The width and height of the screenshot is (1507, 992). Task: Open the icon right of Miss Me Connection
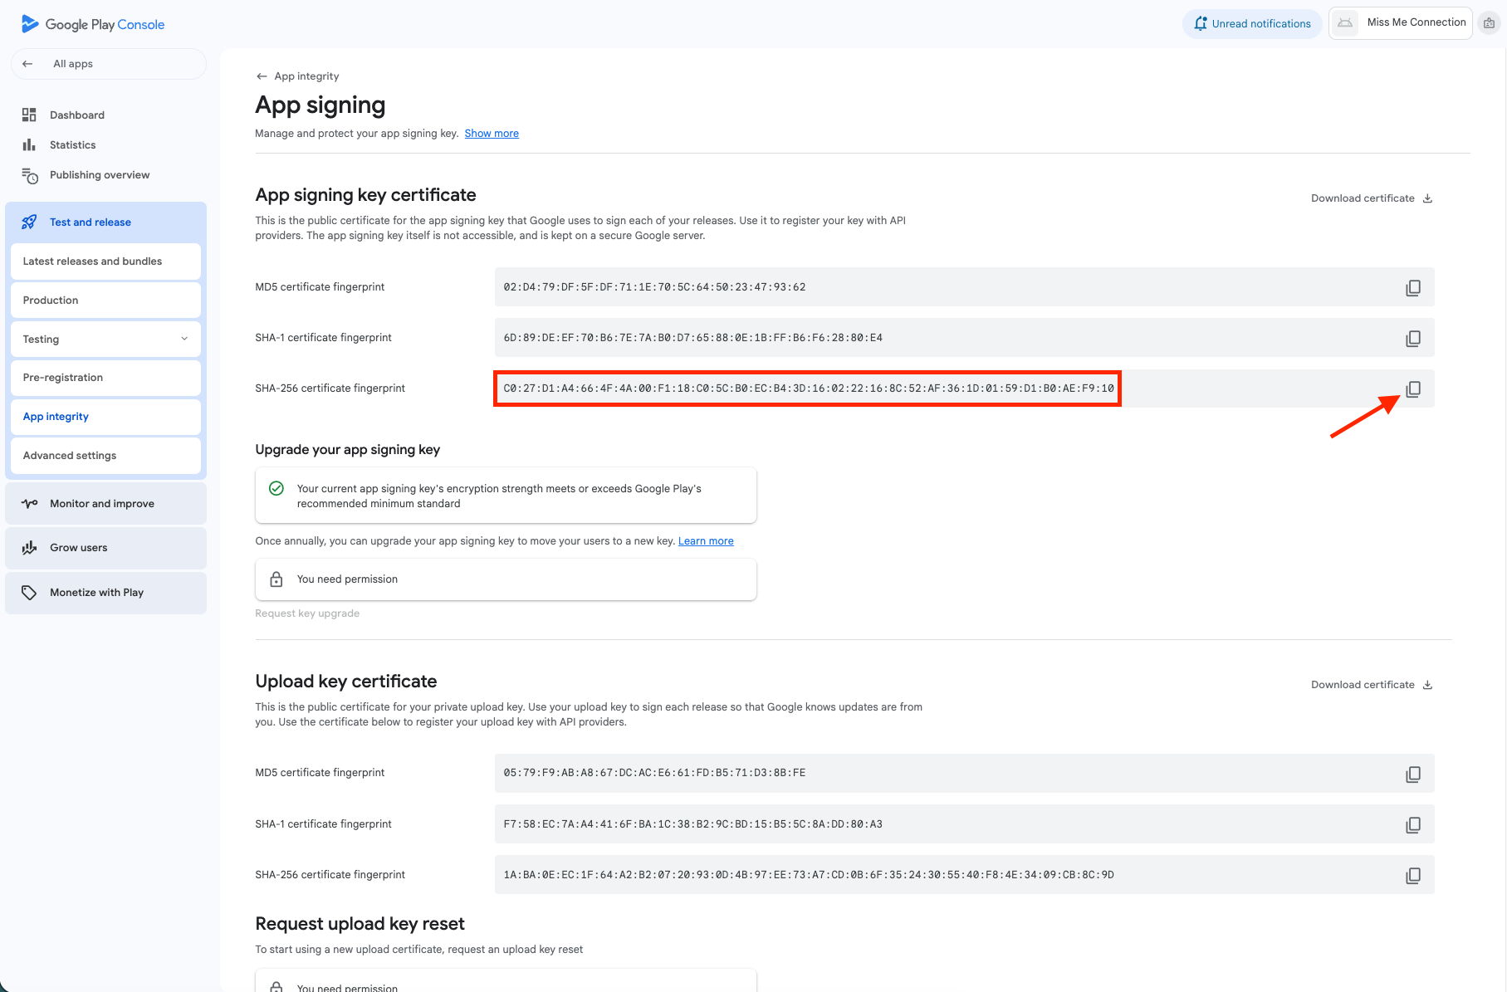(x=1490, y=23)
